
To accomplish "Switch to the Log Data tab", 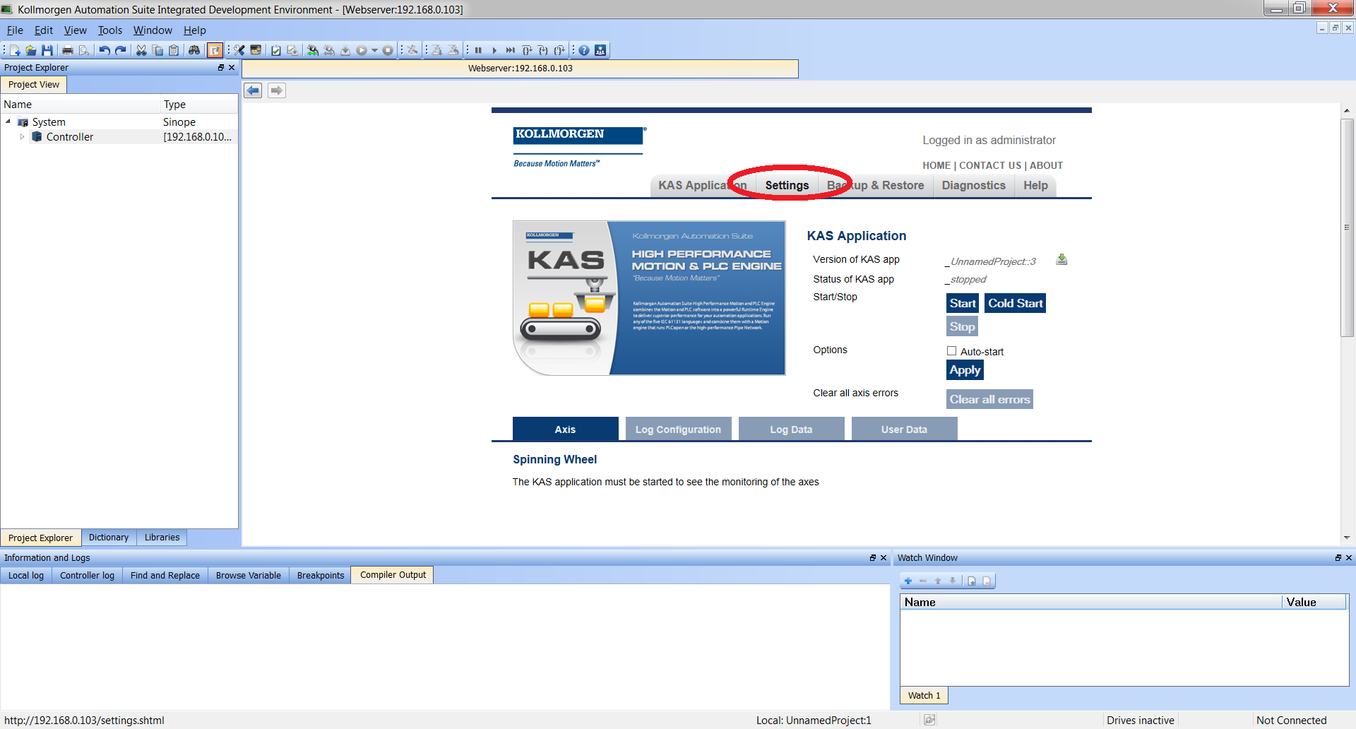I will 791,429.
